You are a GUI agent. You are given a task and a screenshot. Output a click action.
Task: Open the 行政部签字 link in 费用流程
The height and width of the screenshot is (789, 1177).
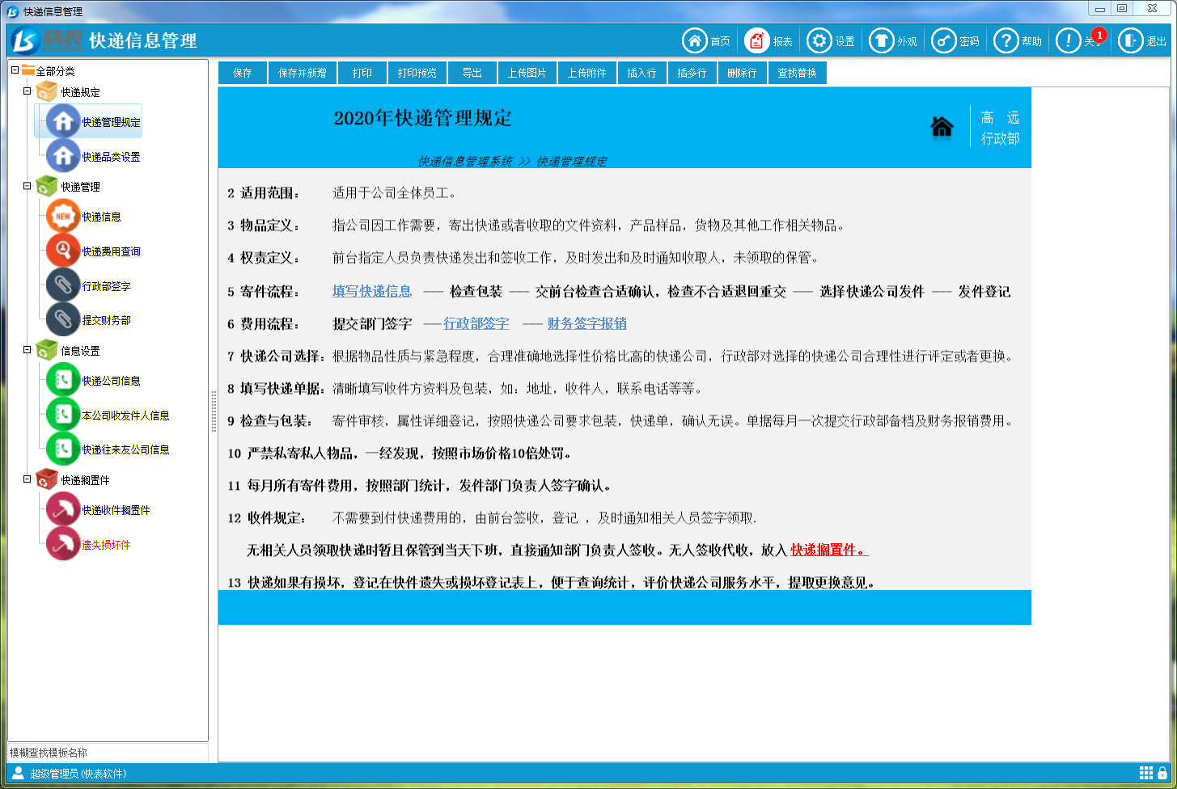tap(476, 323)
